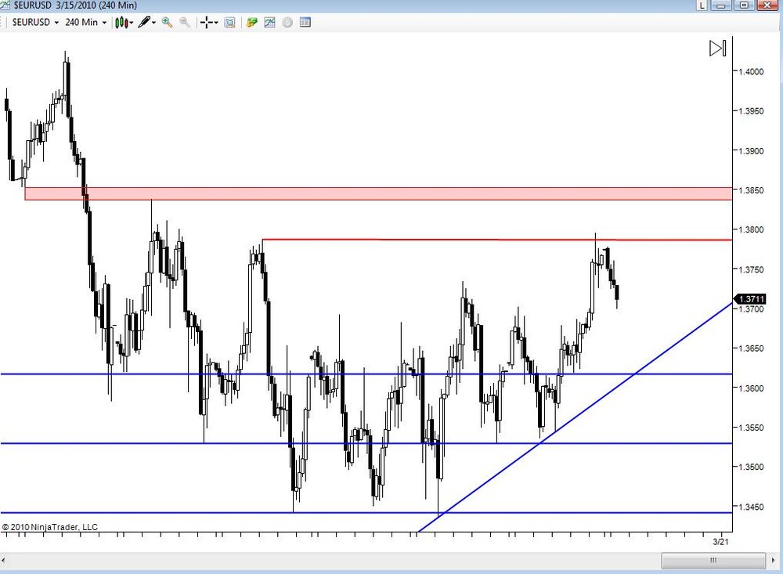Click the 1.3750 price axis label
The height and width of the screenshot is (574, 783).
[751, 269]
